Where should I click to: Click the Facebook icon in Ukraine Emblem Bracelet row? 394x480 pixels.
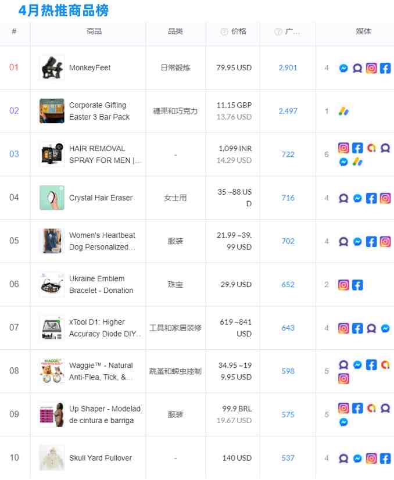coord(357,285)
